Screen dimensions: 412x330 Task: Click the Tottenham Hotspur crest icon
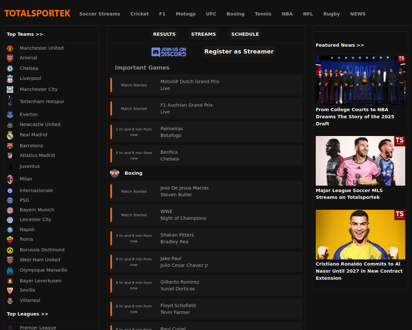tap(10, 101)
